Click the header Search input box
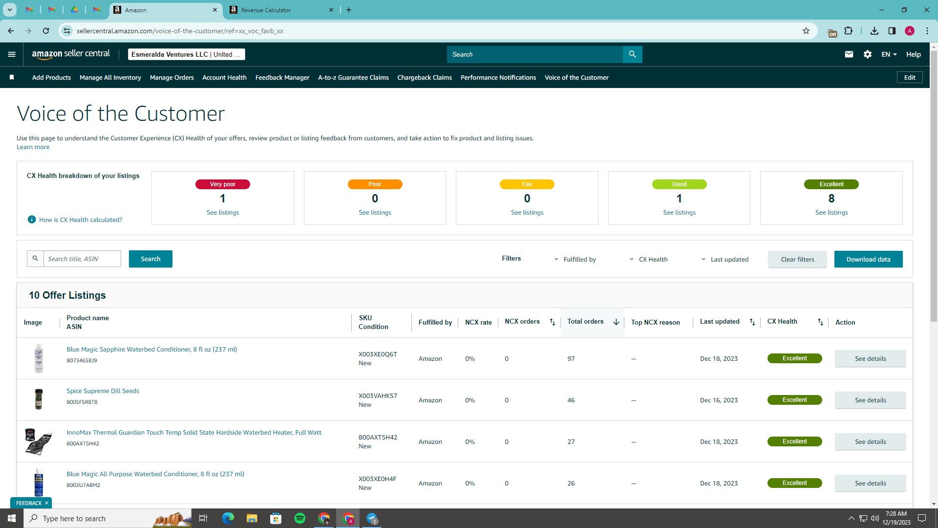The width and height of the screenshot is (938, 528). tap(535, 54)
